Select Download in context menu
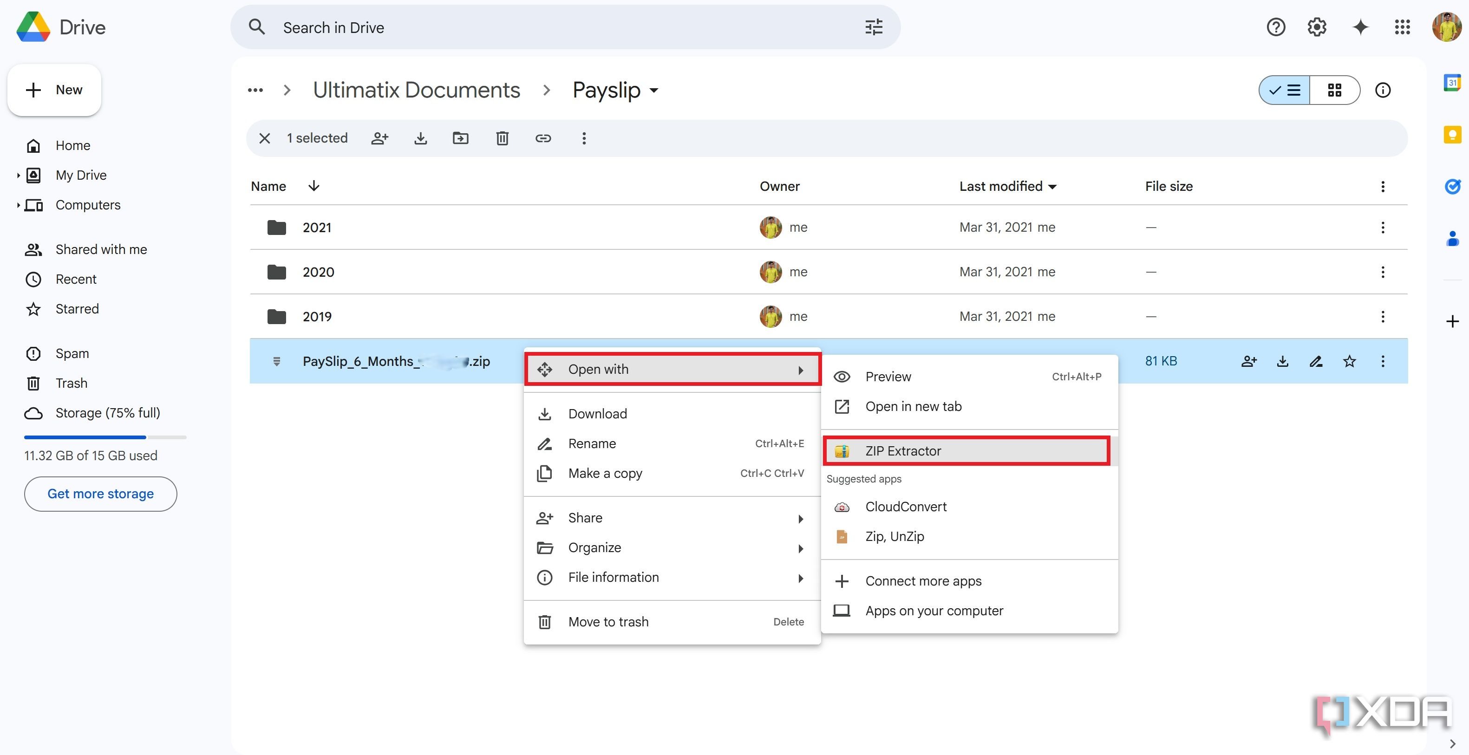The width and height of the screenshot is (1469, 755). [672, 413]
